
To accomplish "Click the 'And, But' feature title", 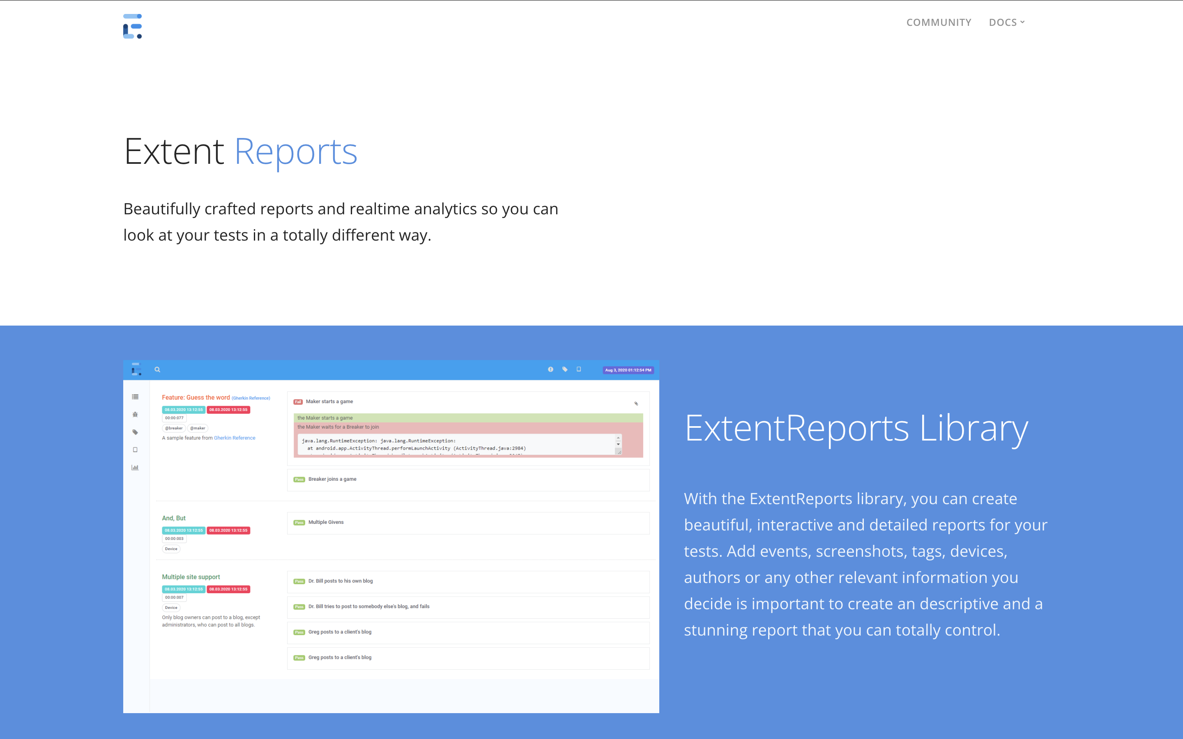I will coord(173,518).
